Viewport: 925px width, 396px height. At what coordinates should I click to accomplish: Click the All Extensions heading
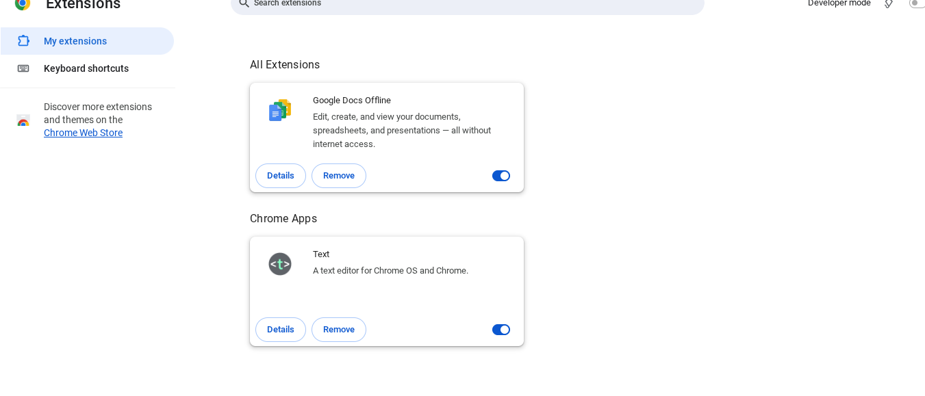[285, 65]
